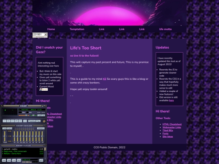Click mini stop icon in playlist window
Screen dimensions: 219x164
coord(28,162)
